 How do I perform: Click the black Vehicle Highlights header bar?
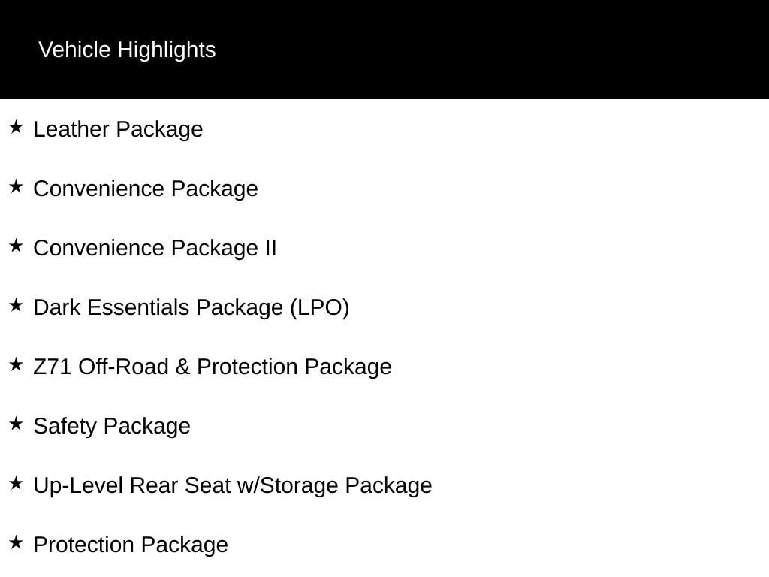click(x=384, y=50)
